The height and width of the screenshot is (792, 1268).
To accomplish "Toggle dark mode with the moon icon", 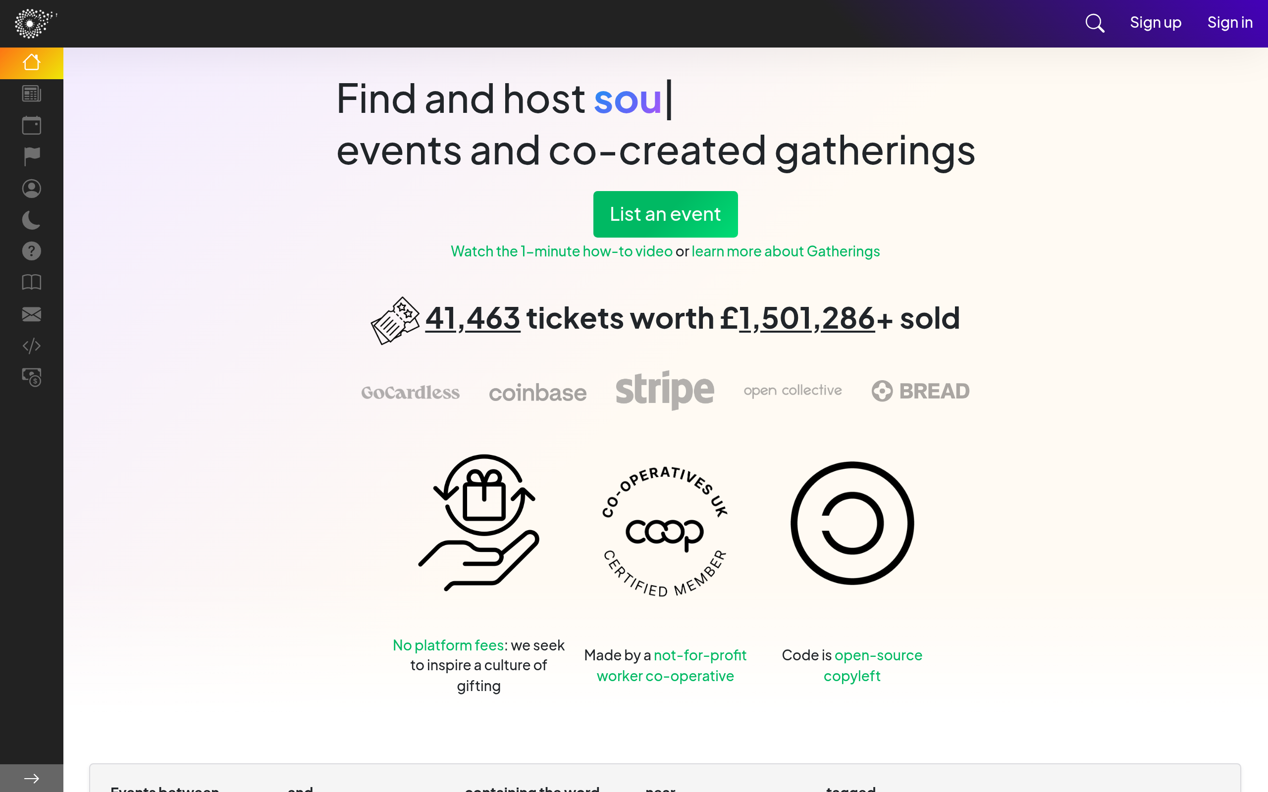I will [31, 220].
